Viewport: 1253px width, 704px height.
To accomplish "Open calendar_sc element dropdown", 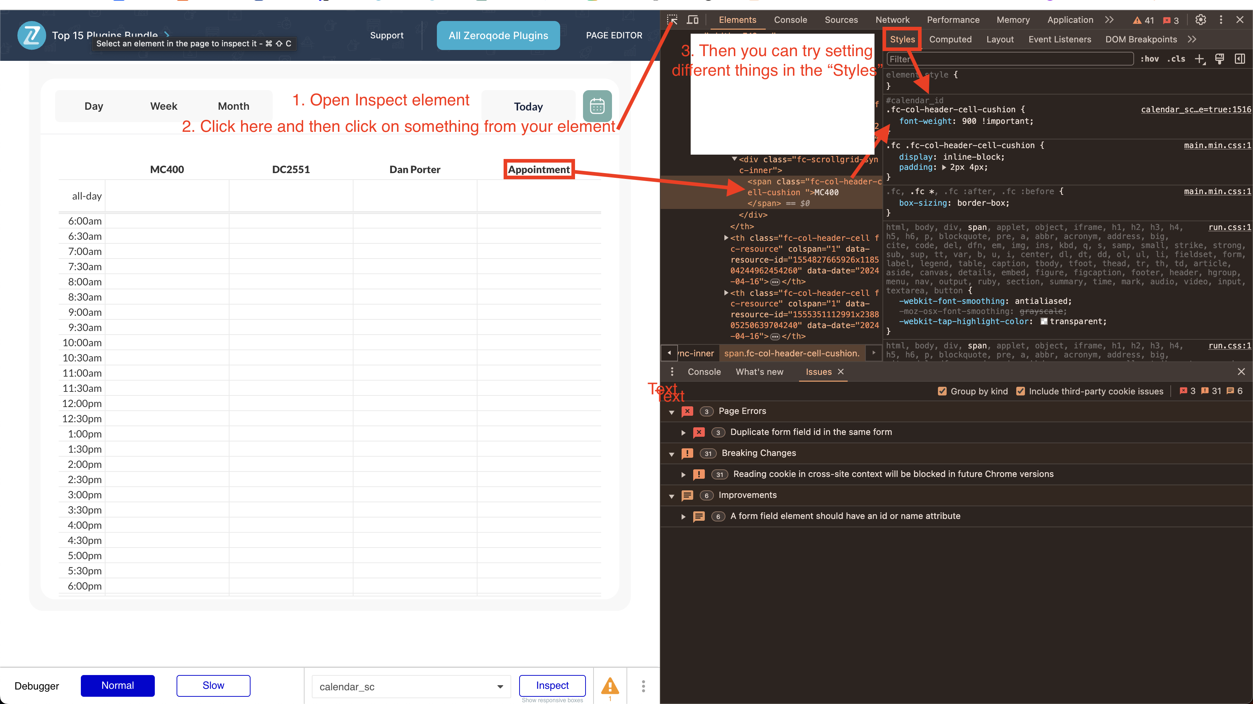I will click(411, 687).
